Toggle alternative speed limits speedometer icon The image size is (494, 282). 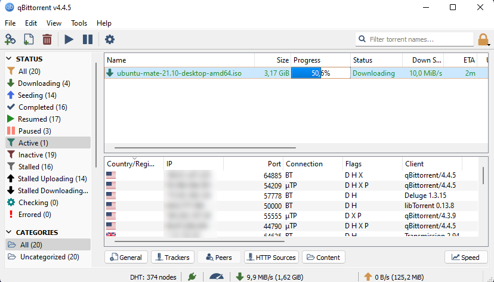pos(217,277)
